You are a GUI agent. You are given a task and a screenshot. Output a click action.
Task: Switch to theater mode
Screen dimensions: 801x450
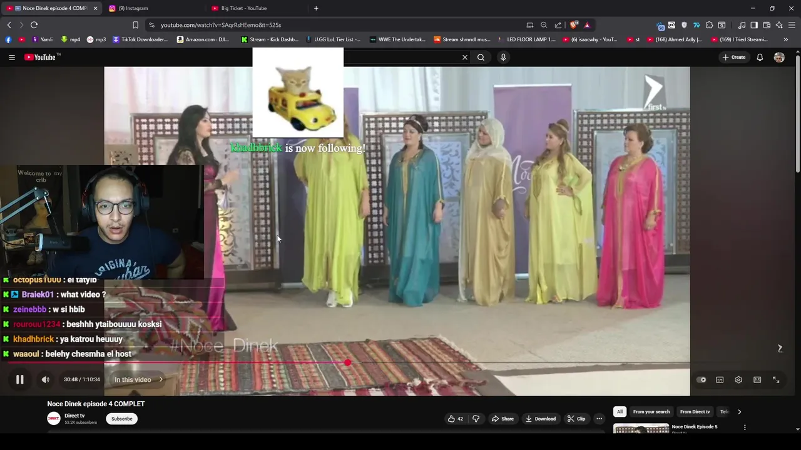coord(757,379)
